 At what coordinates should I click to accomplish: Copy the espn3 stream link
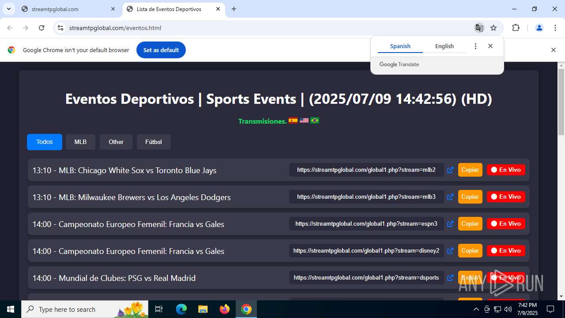(470, 223)
